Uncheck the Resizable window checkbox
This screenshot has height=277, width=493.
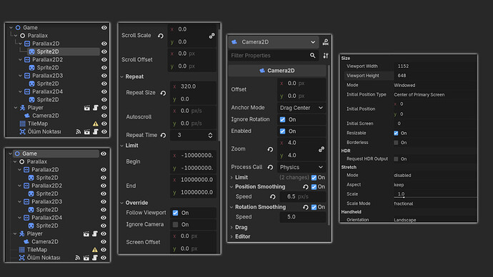(396, 134)
